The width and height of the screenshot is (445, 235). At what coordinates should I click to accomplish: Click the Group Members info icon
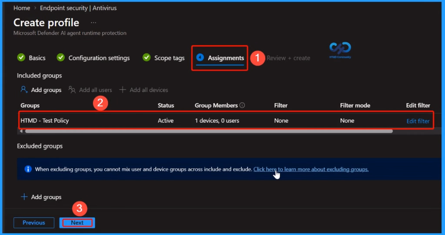click(x=242, y=105)
